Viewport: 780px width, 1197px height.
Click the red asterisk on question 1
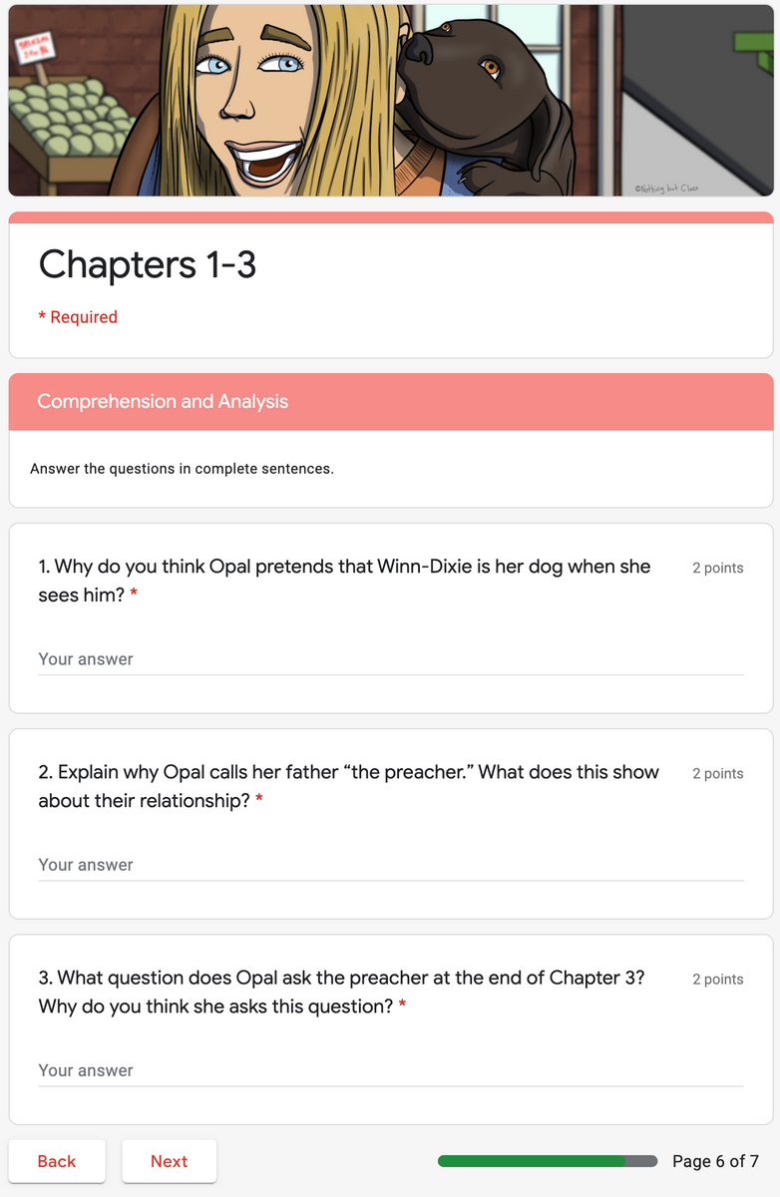(x=138, y=595)
